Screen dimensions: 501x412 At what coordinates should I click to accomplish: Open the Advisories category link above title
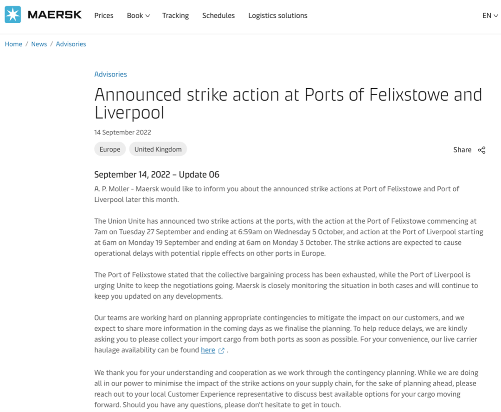[110, 74]
